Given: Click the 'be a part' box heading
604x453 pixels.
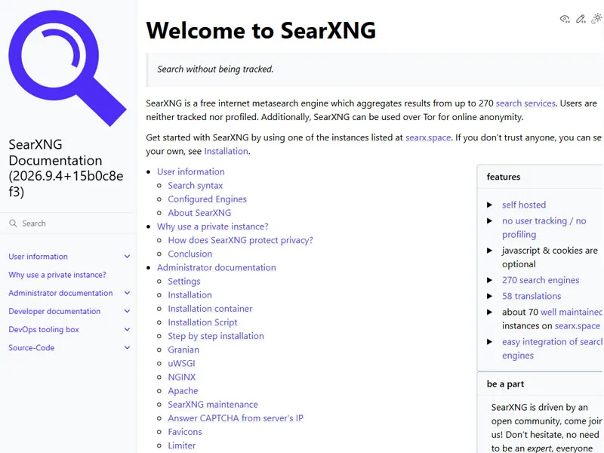Looking at the screenshot, I should [x=505, y=384].
